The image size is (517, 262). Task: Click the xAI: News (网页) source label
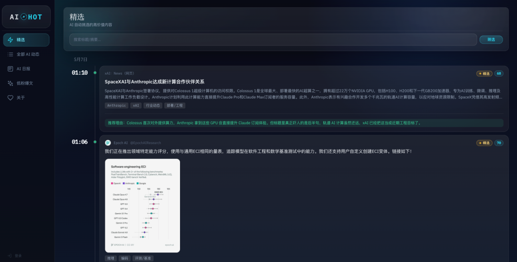pos(119,74)
